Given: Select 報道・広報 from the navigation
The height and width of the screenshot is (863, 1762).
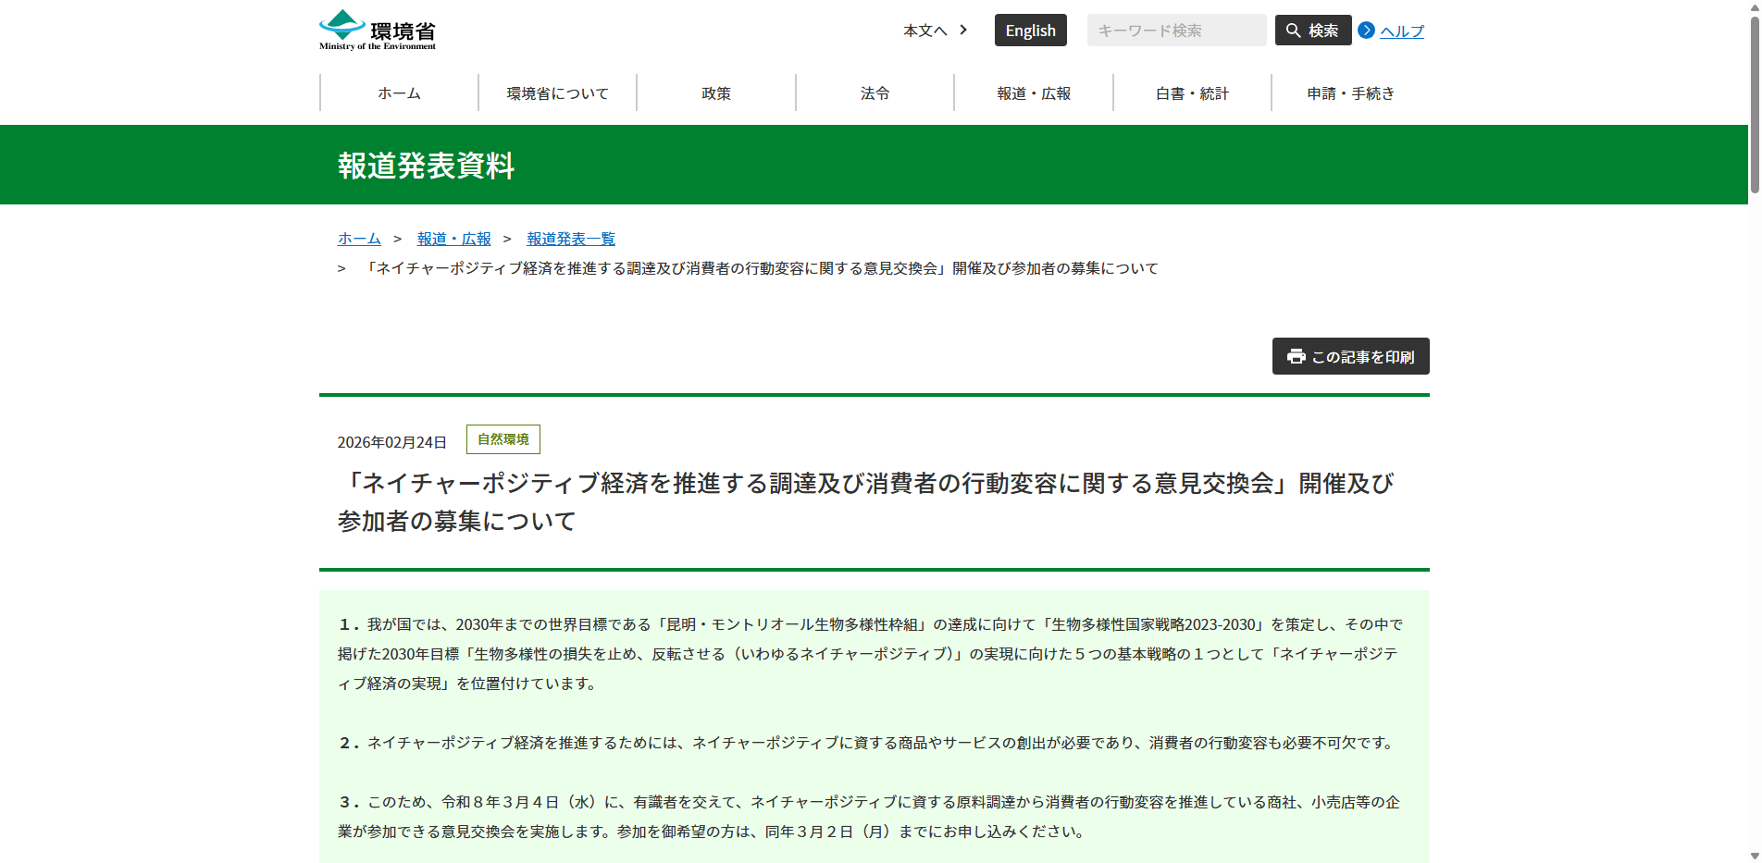Looking at the screenshot, I should click(x=1033, y=92).
